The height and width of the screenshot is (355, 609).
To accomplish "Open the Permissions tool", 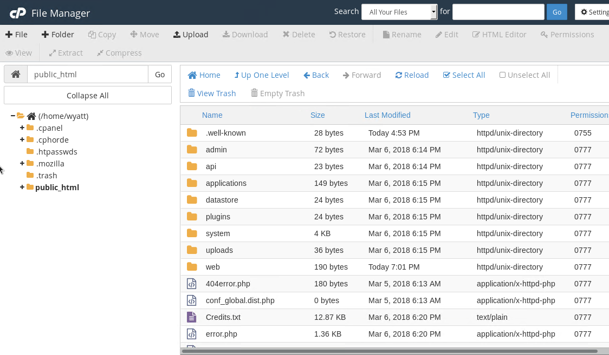I will tap(567, 35).
